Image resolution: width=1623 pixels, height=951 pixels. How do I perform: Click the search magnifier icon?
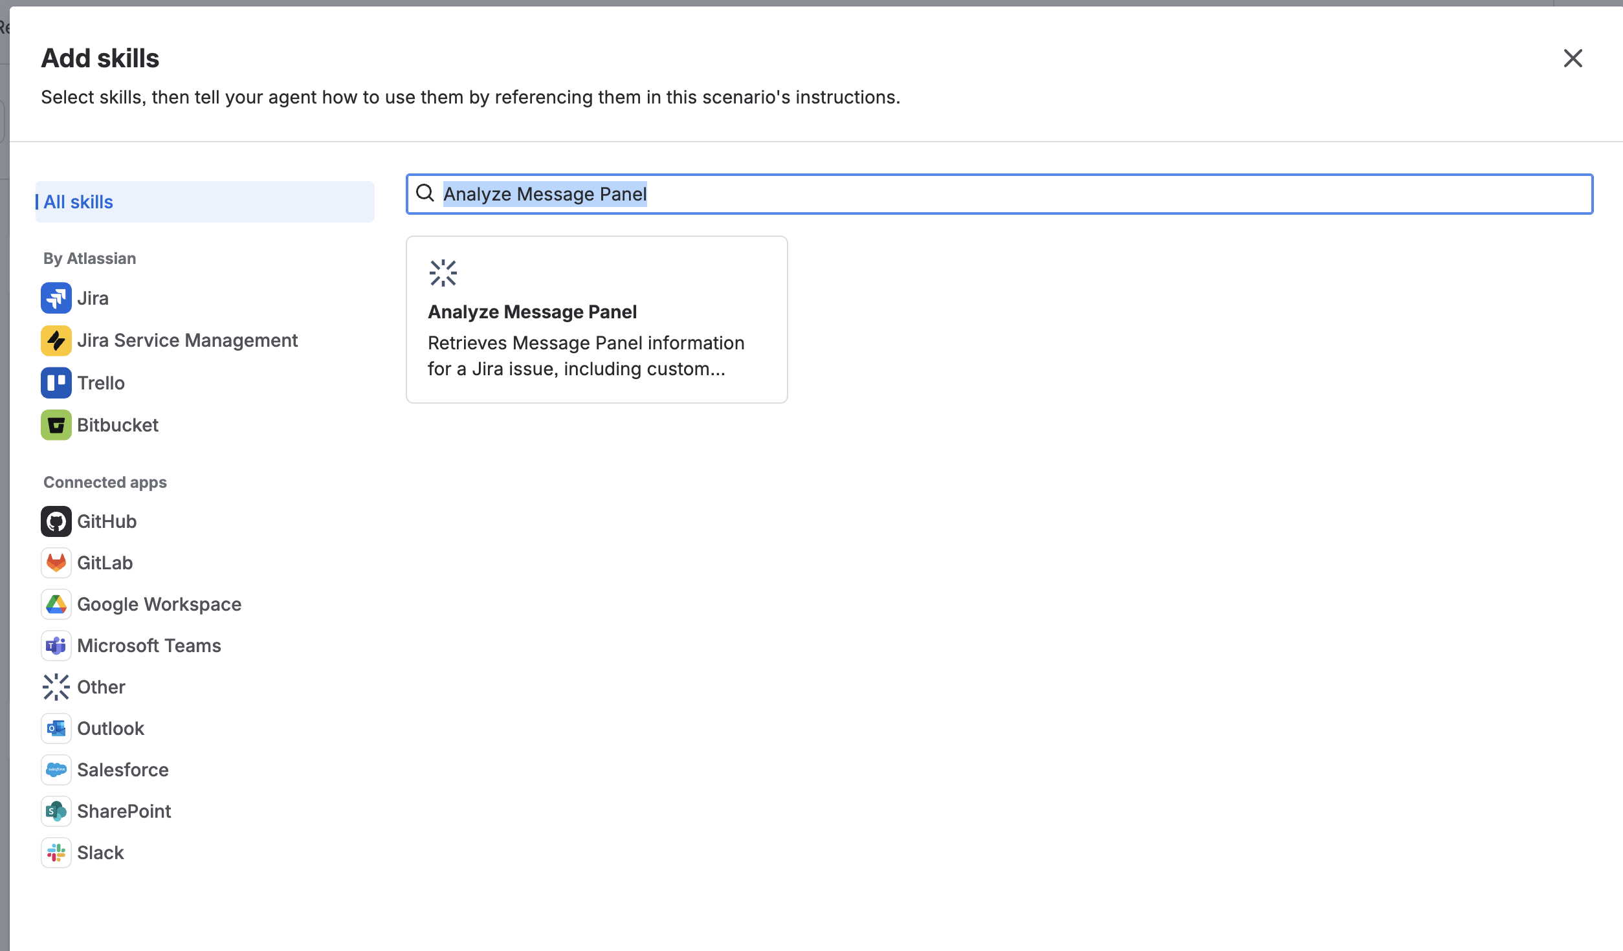[425, 193]
